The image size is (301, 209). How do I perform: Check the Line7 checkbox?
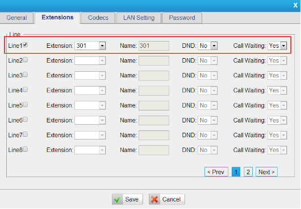click(x=26, y=134)
